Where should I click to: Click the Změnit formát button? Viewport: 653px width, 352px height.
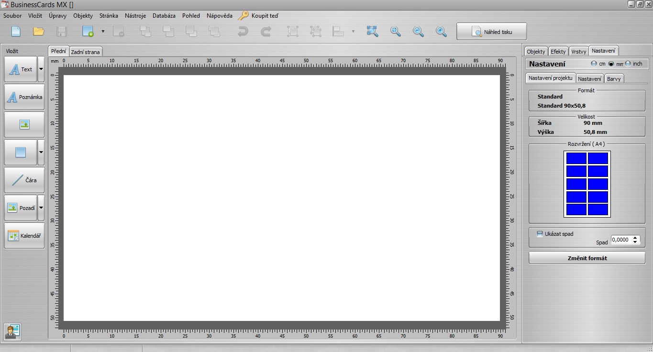point(587,258)
